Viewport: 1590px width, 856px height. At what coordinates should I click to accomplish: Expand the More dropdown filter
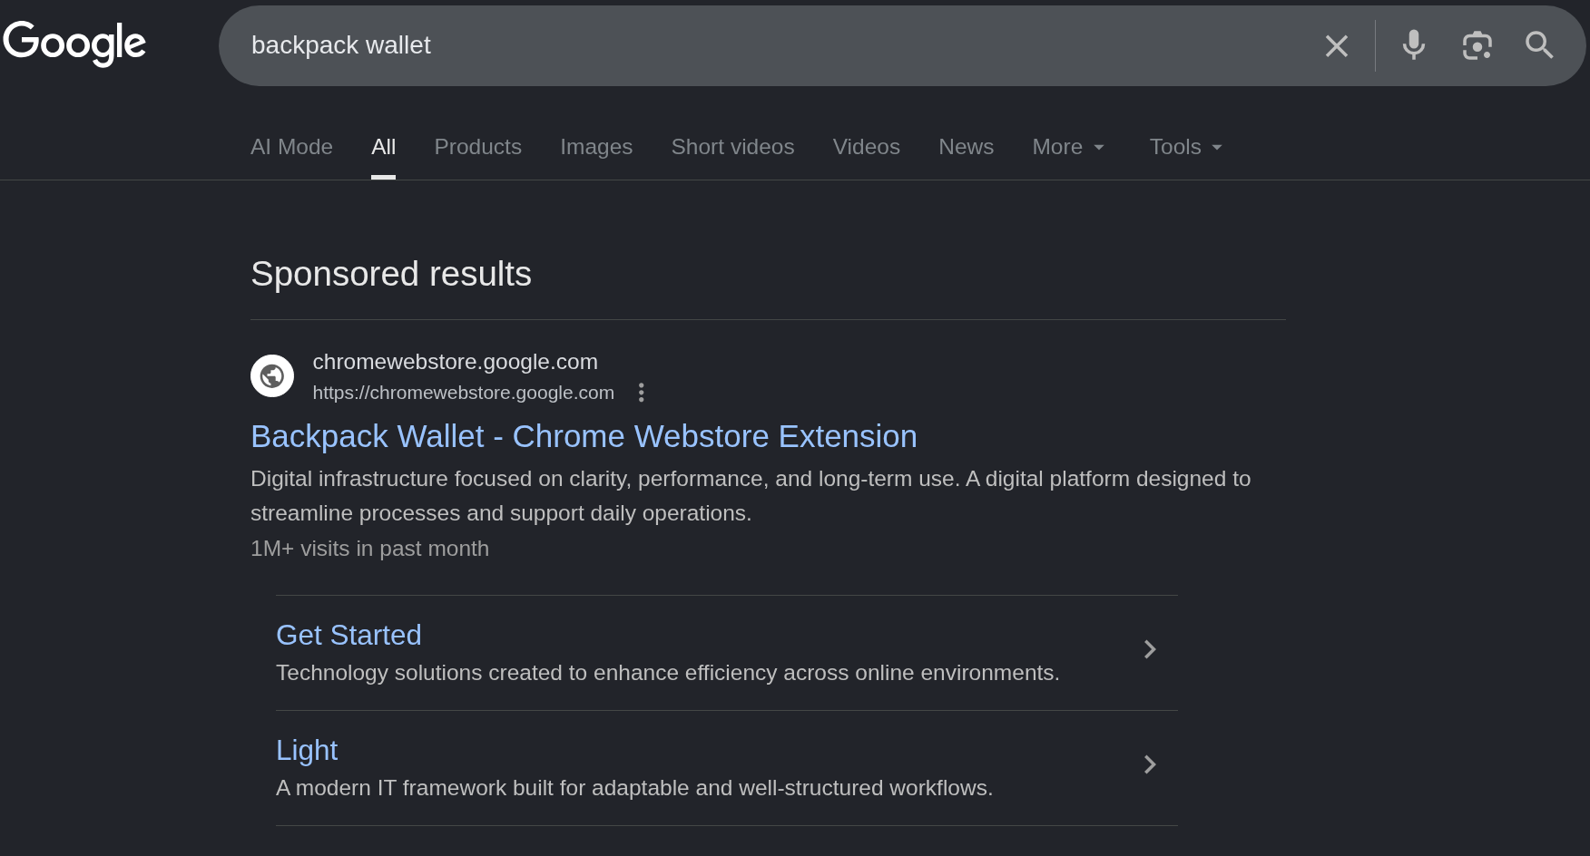(1068, 147)
